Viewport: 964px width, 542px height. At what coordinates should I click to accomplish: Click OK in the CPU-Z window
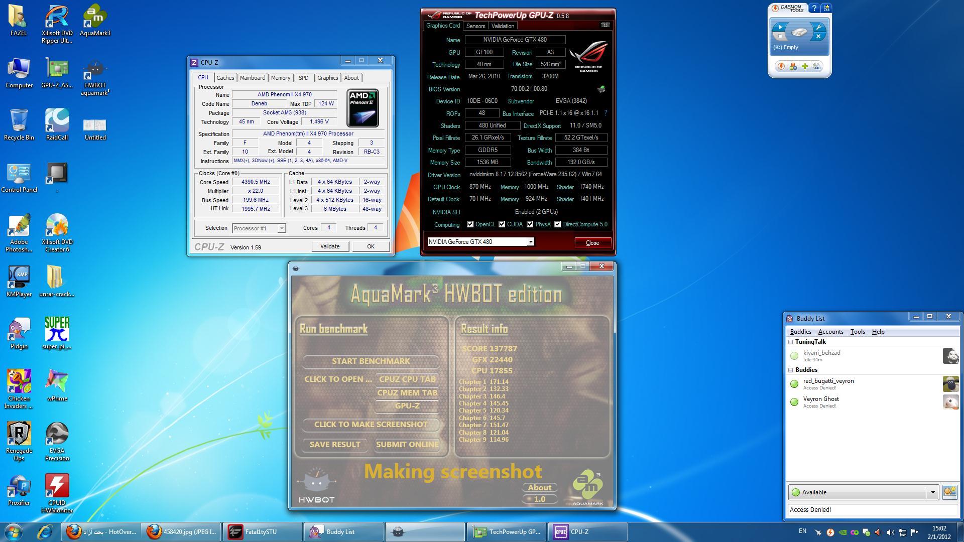pyautogui.click(x=371, y=246)
